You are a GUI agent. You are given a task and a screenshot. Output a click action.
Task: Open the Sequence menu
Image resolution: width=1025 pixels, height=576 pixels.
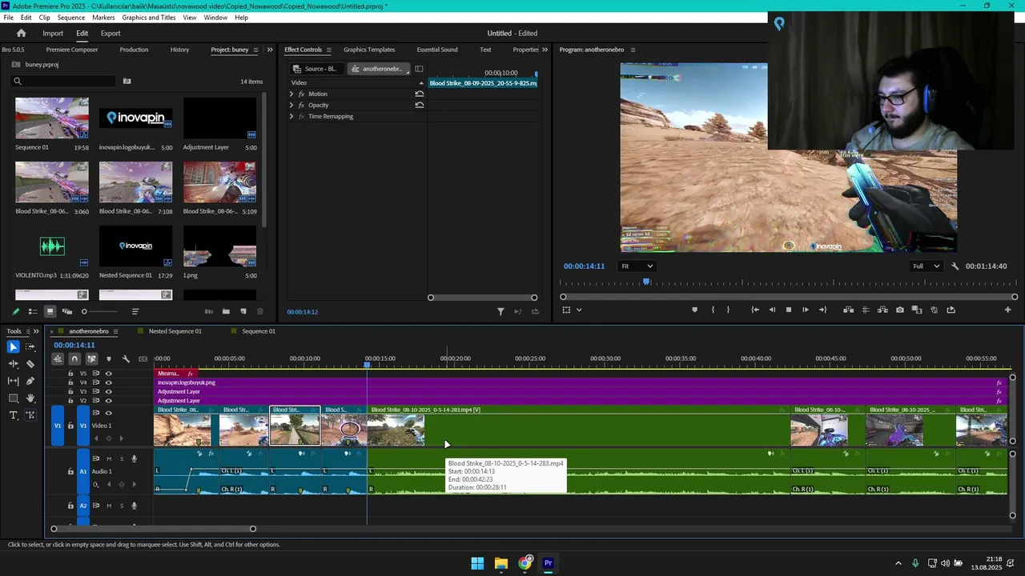click(71, 17)
